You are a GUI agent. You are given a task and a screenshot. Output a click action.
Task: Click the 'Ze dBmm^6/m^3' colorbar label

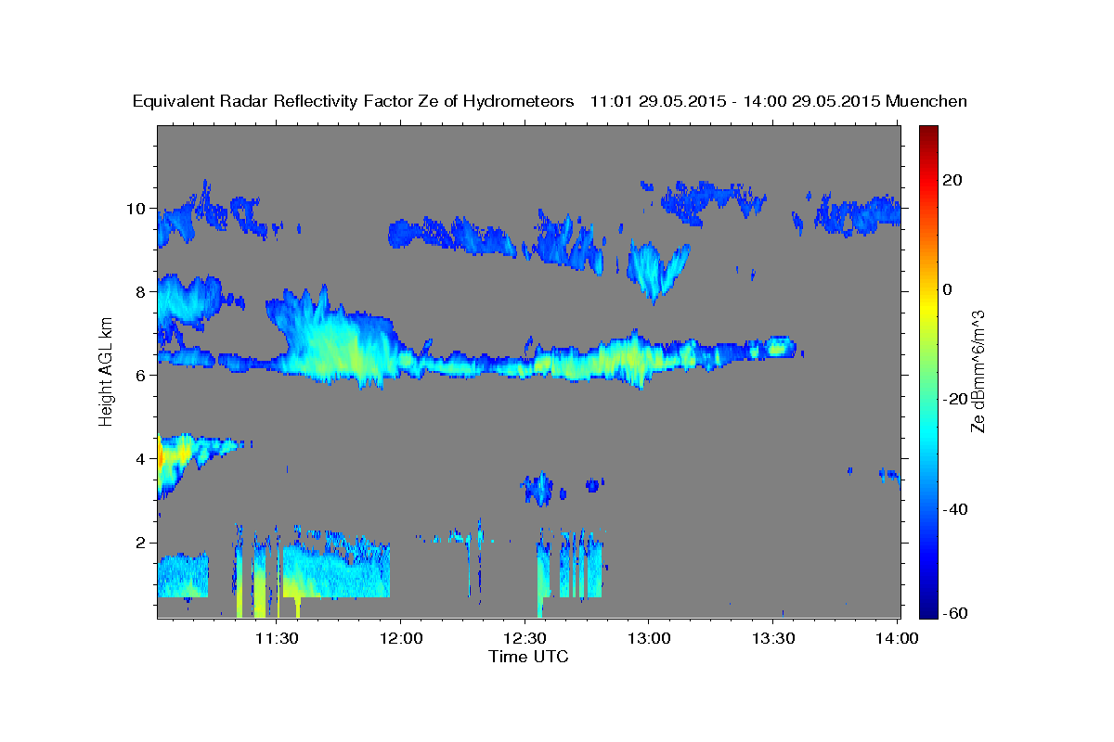(978, 371)
